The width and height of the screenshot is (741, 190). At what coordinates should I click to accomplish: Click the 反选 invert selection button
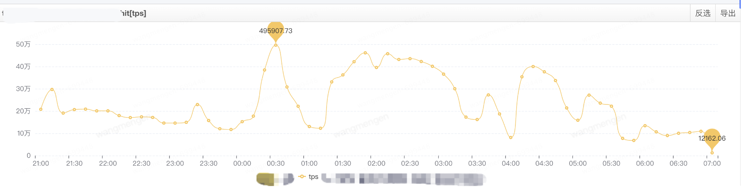tap(703, 13)
